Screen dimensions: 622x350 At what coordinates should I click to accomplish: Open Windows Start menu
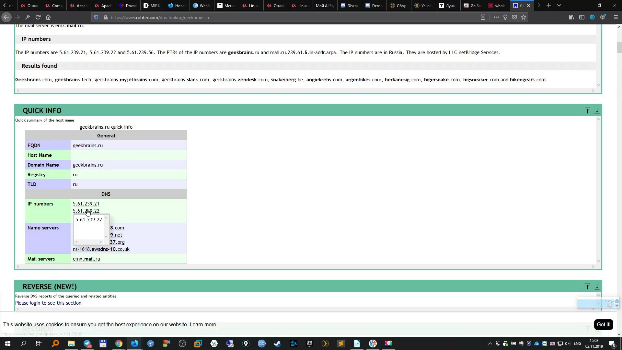[7, 344]
